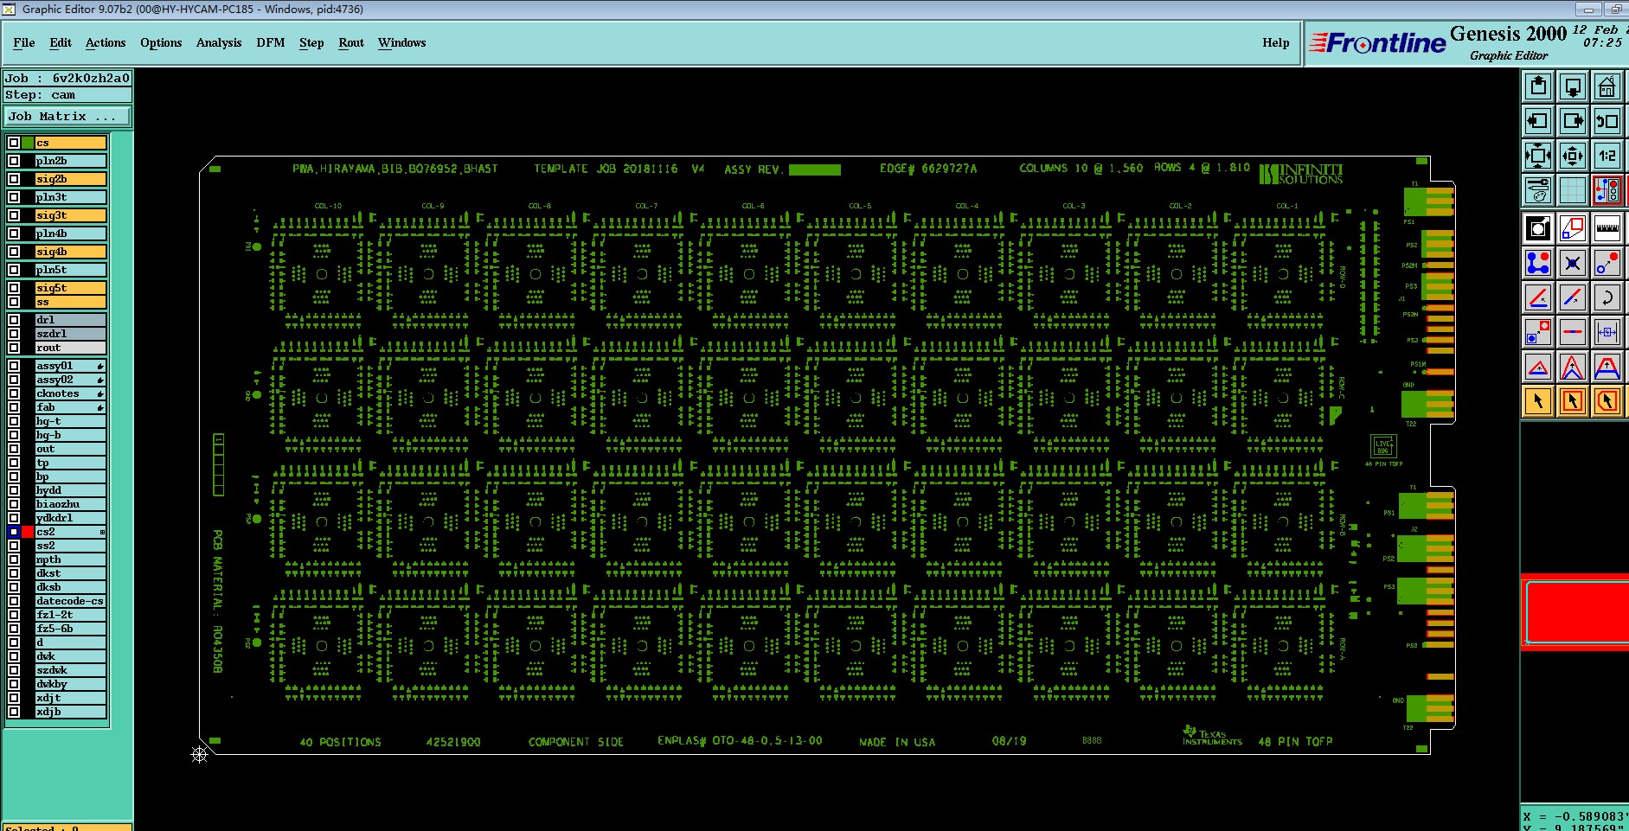Toggle the sig2b layer checkbox
This screenshot has height=831, width=1629.
(x=14, y=179)
